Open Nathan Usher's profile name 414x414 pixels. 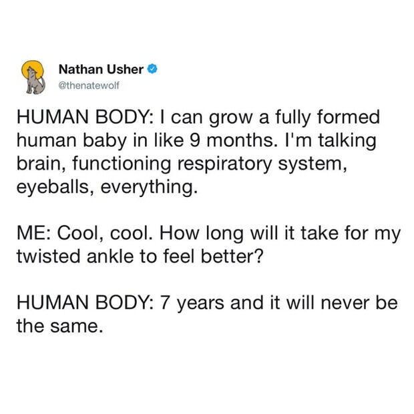(x=101, y=69)
